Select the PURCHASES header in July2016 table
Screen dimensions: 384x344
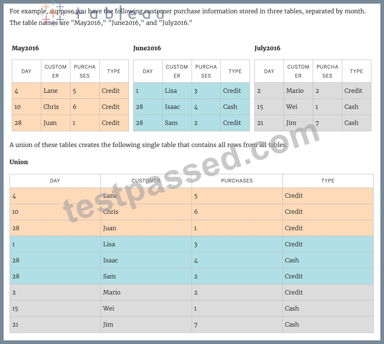(x=327, y=71)
